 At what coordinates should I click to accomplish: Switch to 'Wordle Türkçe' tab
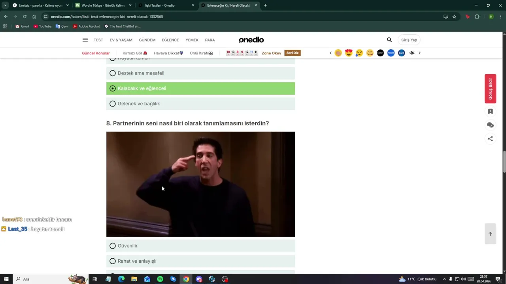click(x=103, y=6)
